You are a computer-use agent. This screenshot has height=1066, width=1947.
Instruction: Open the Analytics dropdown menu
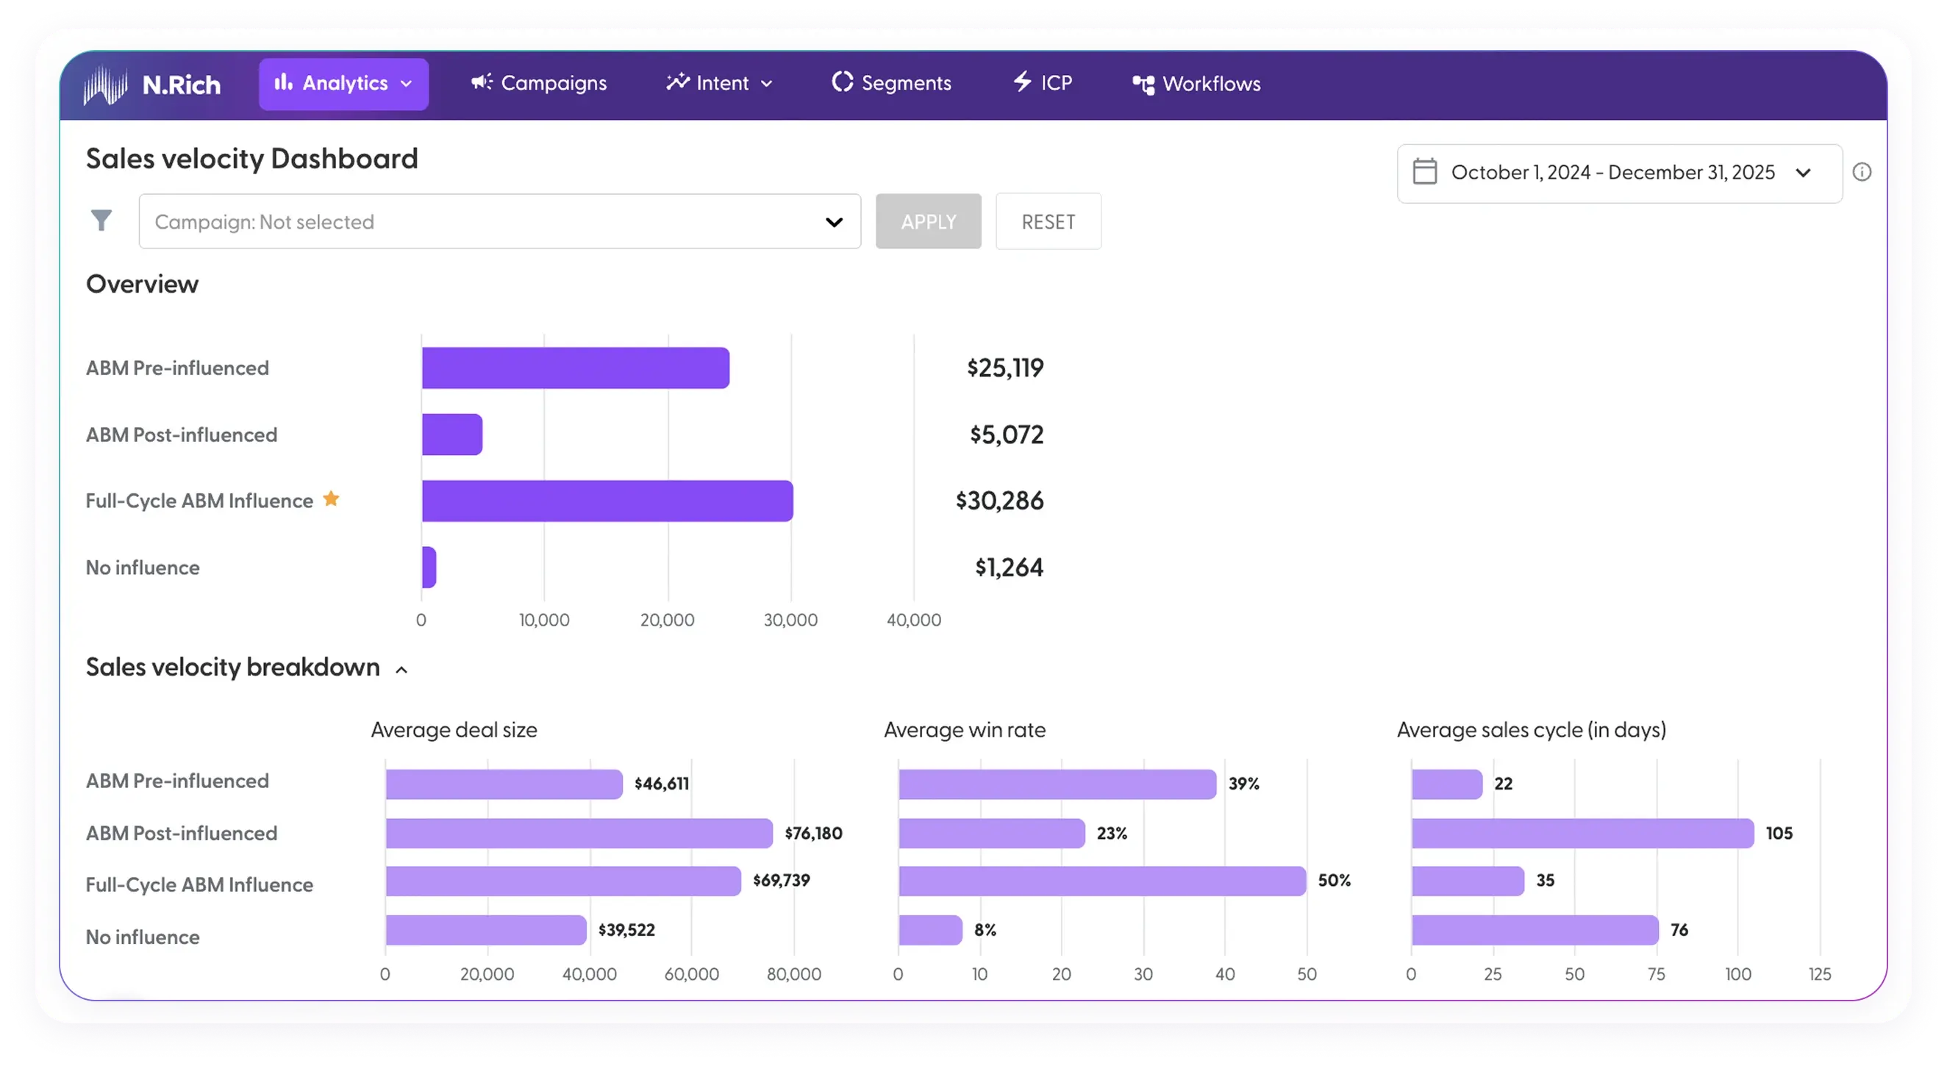(343, 84)
